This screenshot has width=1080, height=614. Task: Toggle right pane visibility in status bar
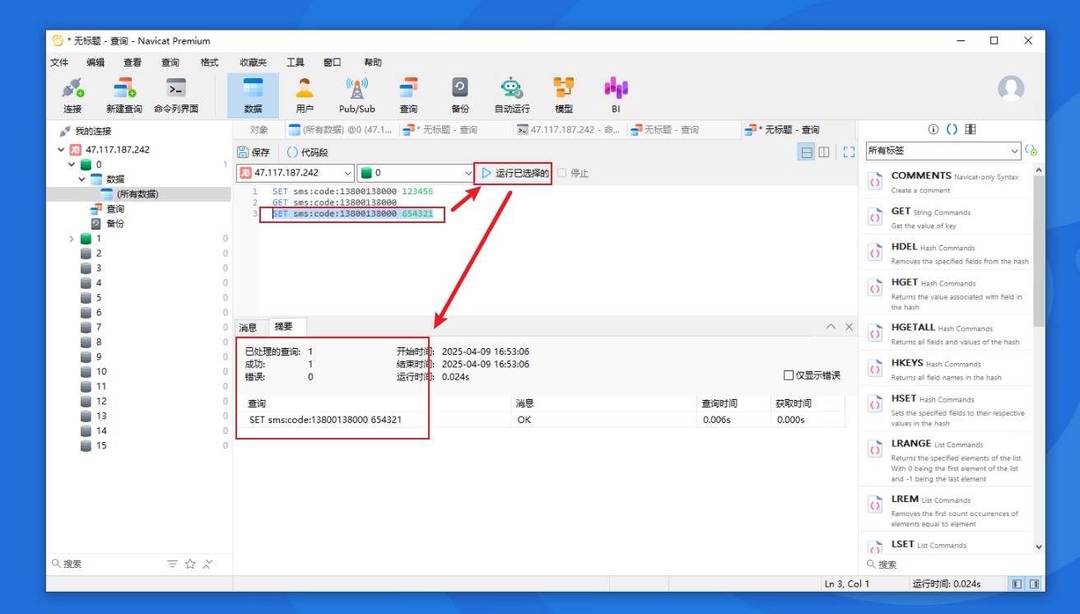click(x=1035, y=584)
